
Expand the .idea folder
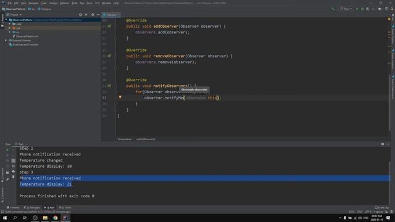click(x=10, y=24)
